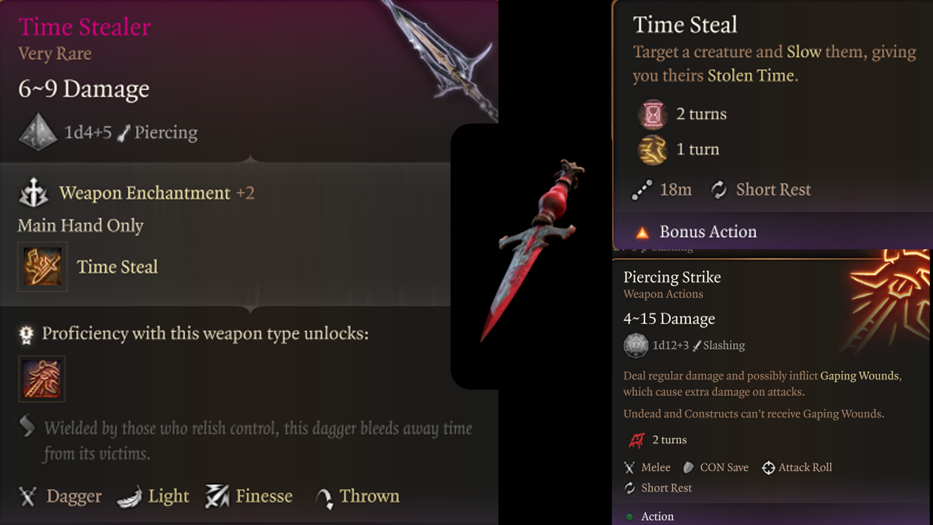
Task: Click the Slow hourglass status icon
Action: point(652,114)
